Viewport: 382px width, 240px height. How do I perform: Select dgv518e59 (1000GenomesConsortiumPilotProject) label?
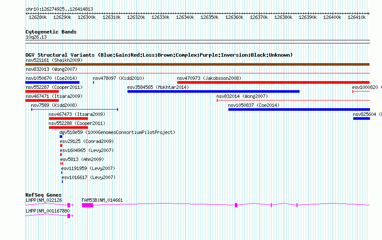[118, 132]
